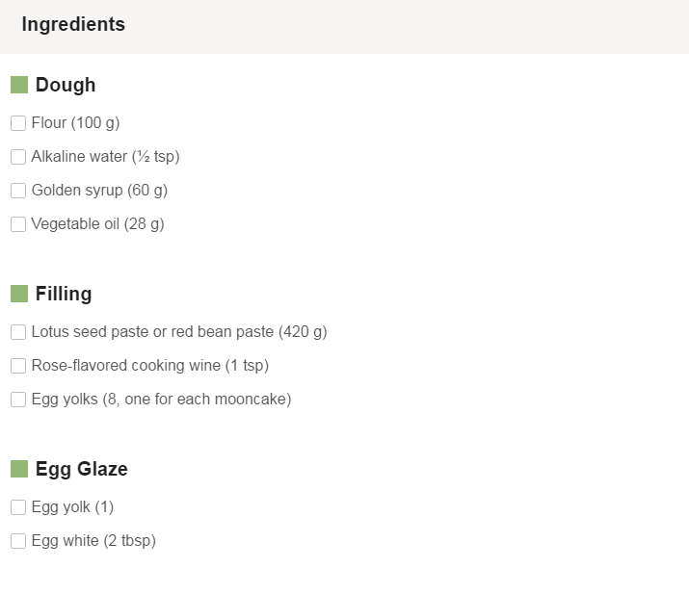The image size is (689, 594).
Task: Click the 'Rose-flavored cooking wine (1 tsp)' text
Action: [x=150, y=366]
